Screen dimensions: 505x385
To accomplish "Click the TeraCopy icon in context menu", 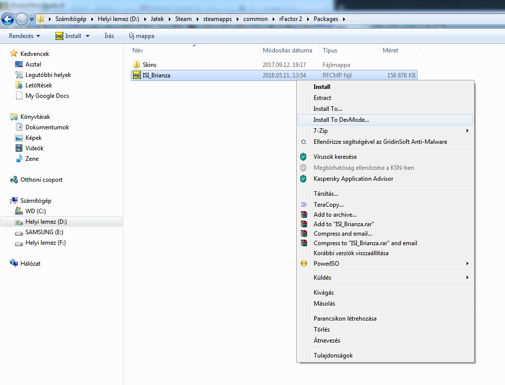I will (x=303, y=205).
